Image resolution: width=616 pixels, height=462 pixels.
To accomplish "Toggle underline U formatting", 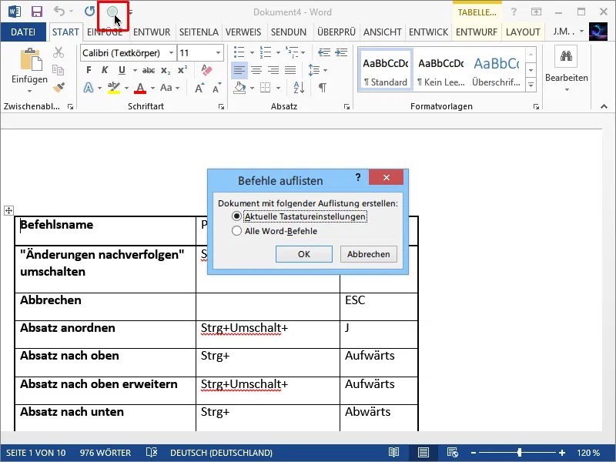I will pyautogui.click(x=122, y=70).
